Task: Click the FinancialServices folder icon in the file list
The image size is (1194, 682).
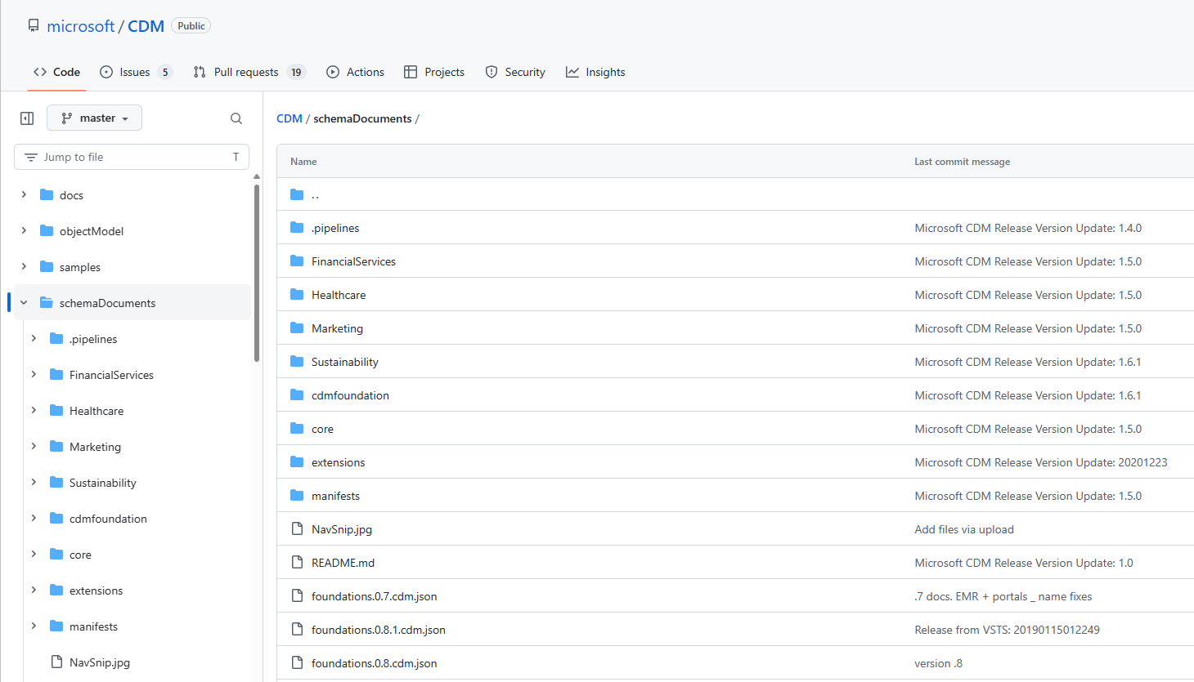Action: pyautogui.click(x=297, y=261)
